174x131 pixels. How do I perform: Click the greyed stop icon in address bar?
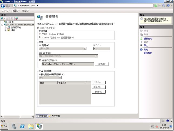160,5
